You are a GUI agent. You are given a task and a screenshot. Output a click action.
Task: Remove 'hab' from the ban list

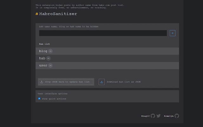[49, 58]
